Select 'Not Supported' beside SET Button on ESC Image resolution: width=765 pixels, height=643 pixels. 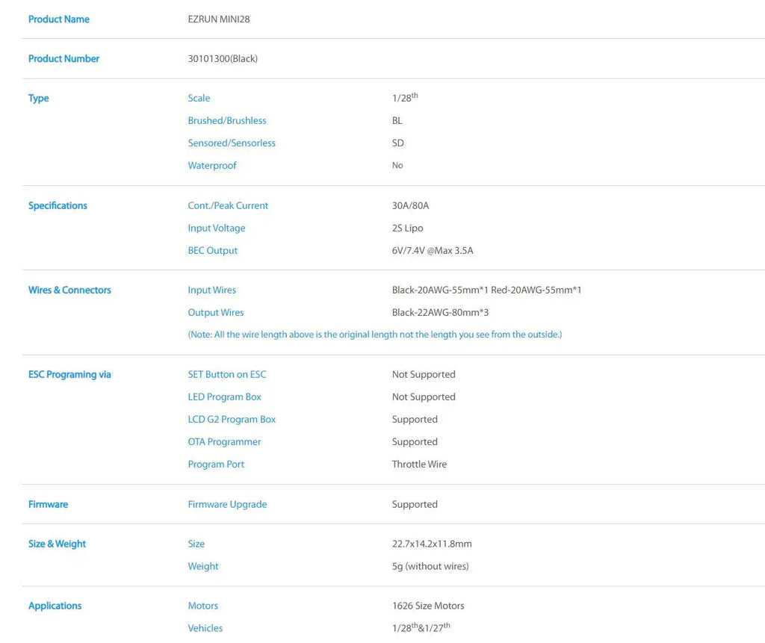click(x=424, y=375)
